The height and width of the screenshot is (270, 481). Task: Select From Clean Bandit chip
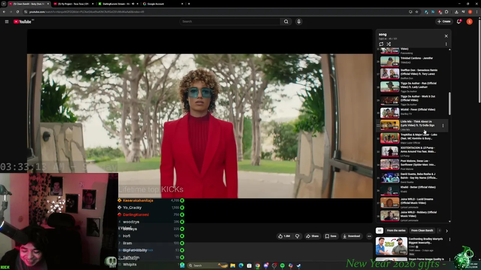[x=422, y=231]
